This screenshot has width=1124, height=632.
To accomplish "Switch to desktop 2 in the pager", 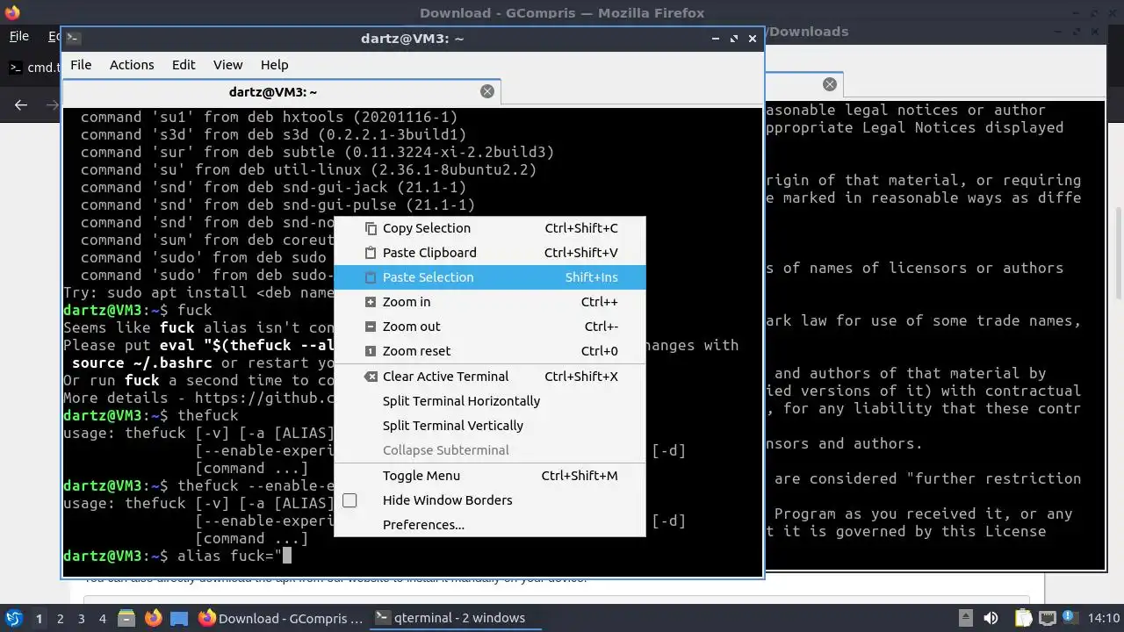I will [60, 618].
